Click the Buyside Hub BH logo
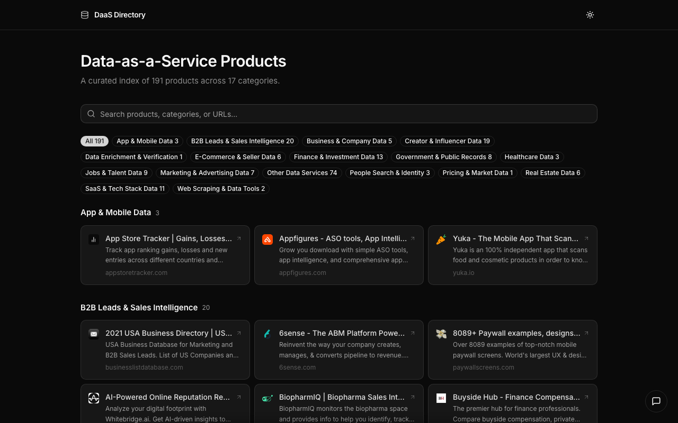Viewport: 678px width, 423px height. (441, 398)
